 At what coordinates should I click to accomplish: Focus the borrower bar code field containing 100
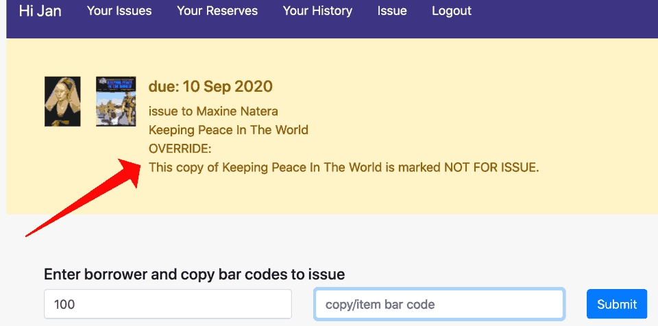[x=168, y=304]
